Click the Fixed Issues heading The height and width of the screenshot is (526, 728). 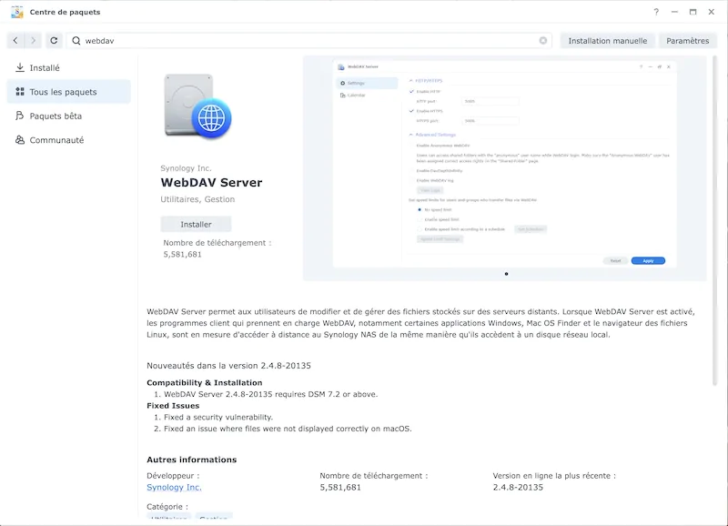click(x=173, y=405)
